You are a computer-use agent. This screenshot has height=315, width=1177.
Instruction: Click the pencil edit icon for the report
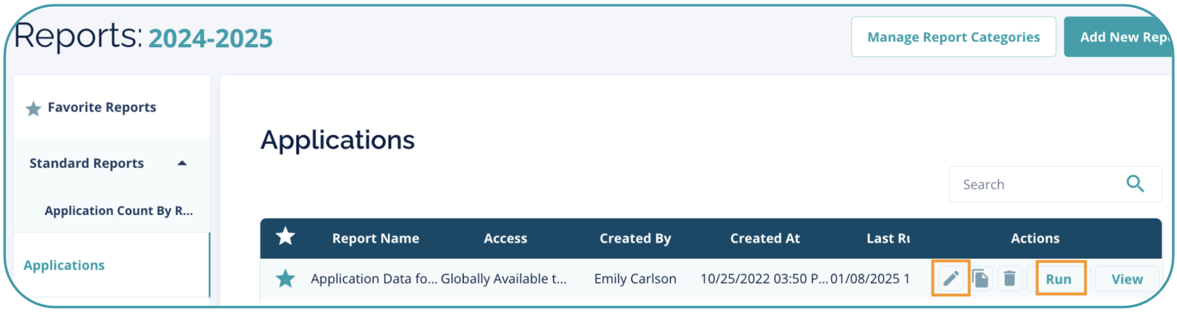pos(950,278)
